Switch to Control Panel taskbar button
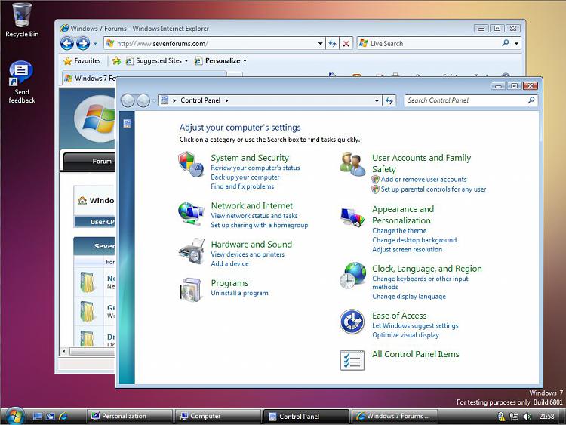Viewport: 566px width, 425px height. click(306, 417)
